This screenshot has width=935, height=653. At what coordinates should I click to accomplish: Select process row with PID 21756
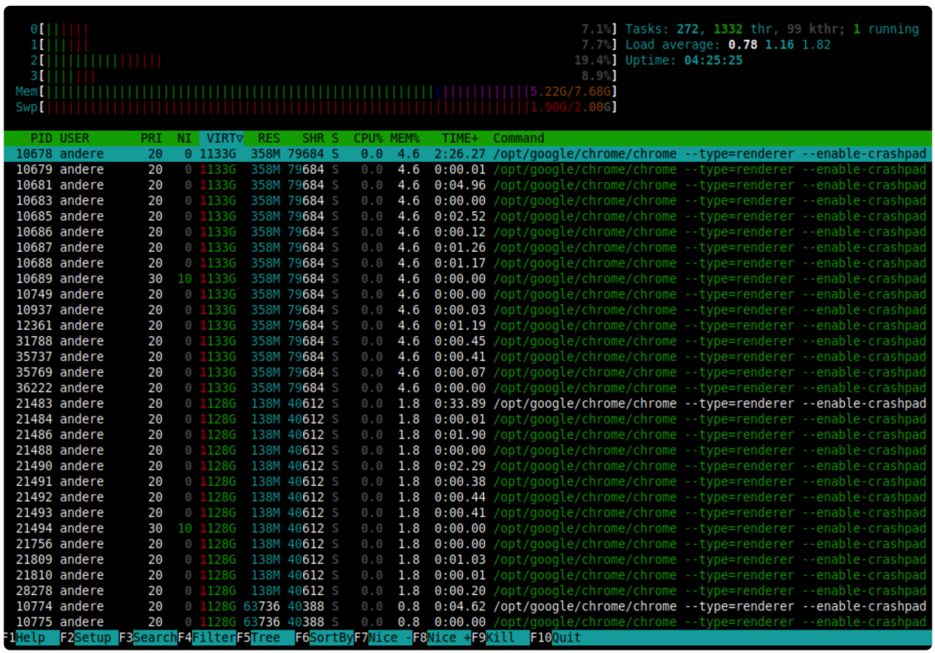[x=467, y=544]
